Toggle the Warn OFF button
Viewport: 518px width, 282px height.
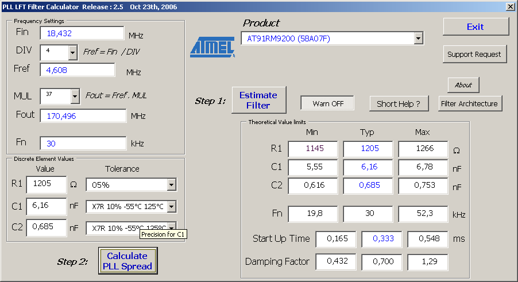point(327,104)
